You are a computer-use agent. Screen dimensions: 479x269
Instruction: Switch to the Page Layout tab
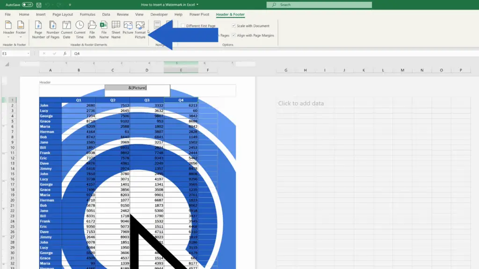coord(63,14)
